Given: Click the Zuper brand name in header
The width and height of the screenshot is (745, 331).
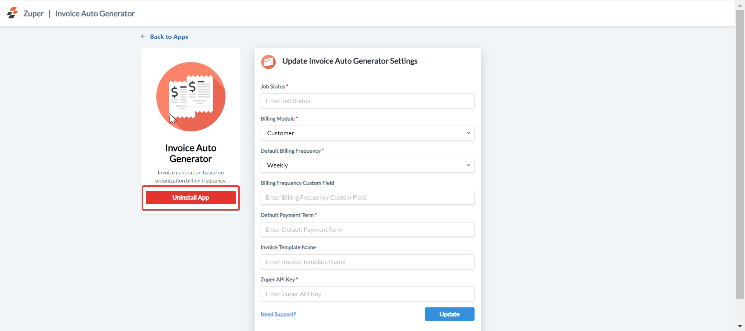Looking at the screenshot, I should (x=33, y=14).
